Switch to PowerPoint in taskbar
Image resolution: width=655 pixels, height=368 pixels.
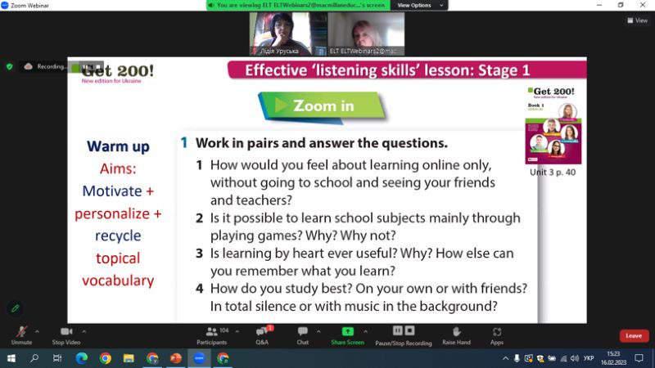point(176,358)
